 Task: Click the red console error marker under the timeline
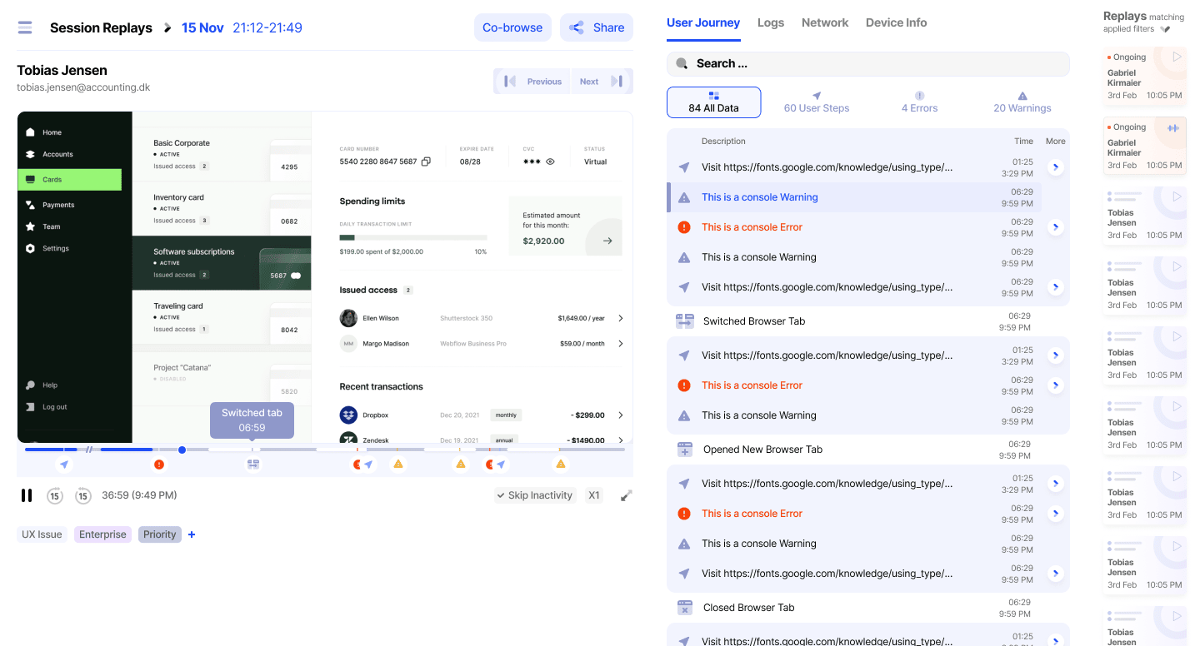[159, 465]
